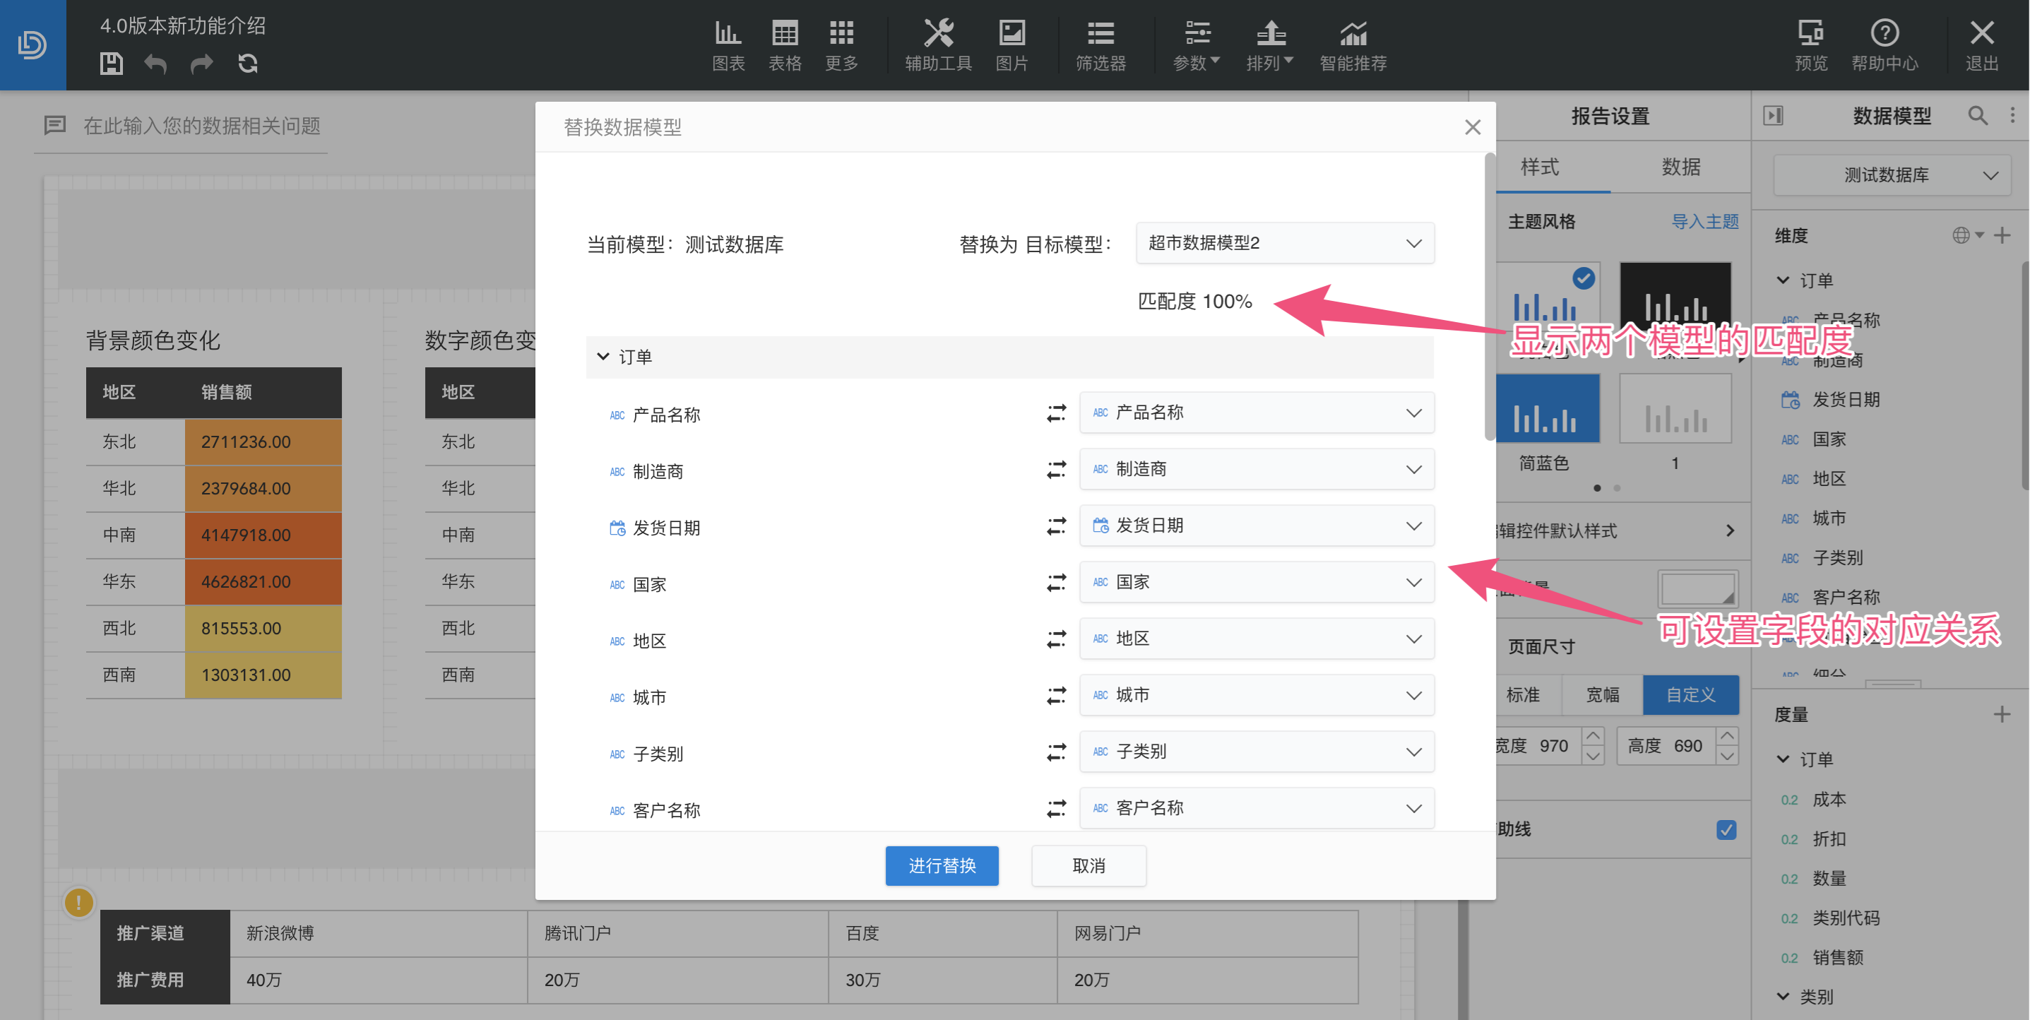This screenshot has height=1020, width=2030.
Task: Toggle the 辅助线 guide lines checkbox
Action: [1726, 830]
